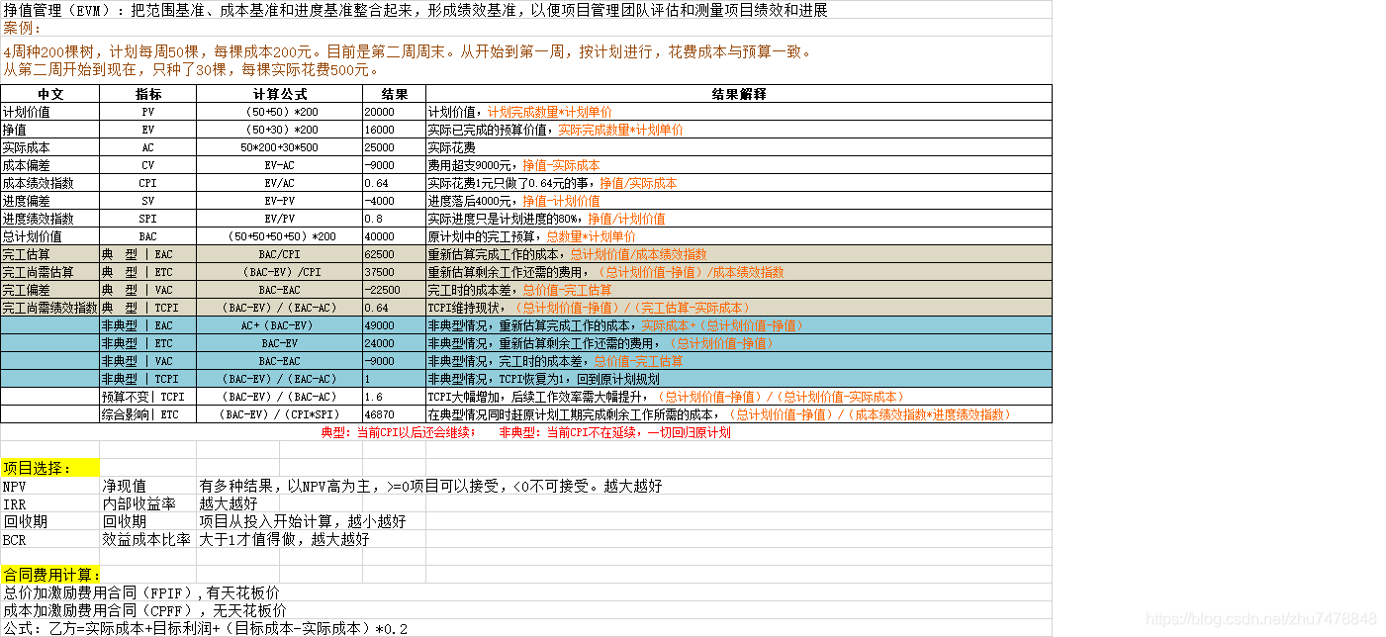Click the cell '成本绩效指数'
1386x637 pixels.
click(50, 183)
